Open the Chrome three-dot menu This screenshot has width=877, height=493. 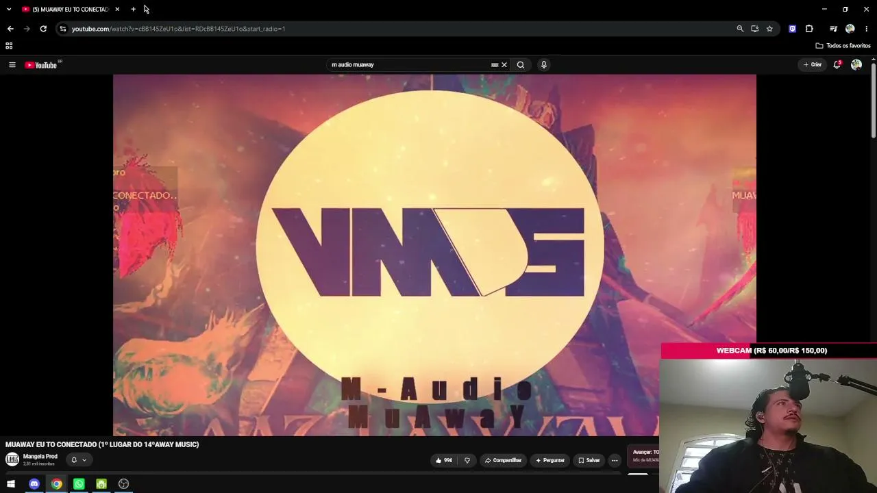(867, 29)
